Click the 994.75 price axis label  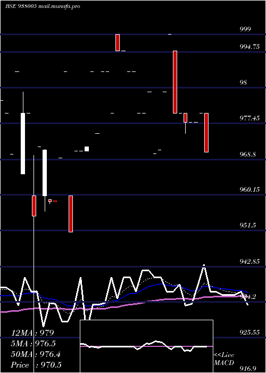pos(250,47)
